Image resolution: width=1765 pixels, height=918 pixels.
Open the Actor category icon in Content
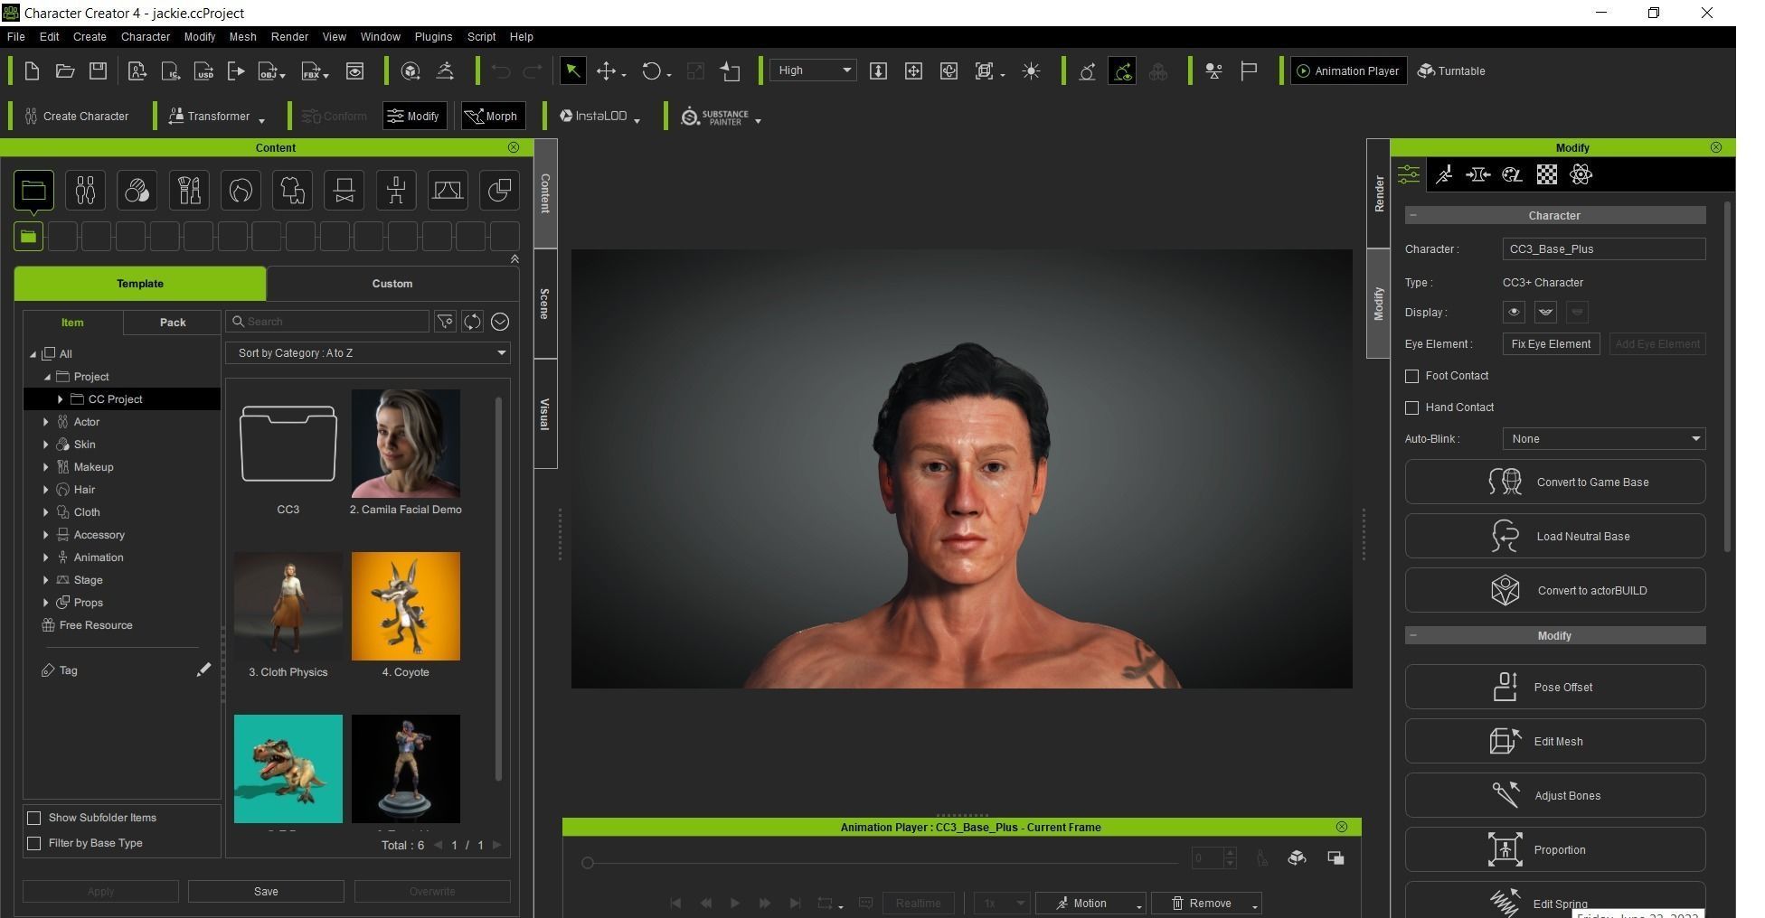click(85, 191)
